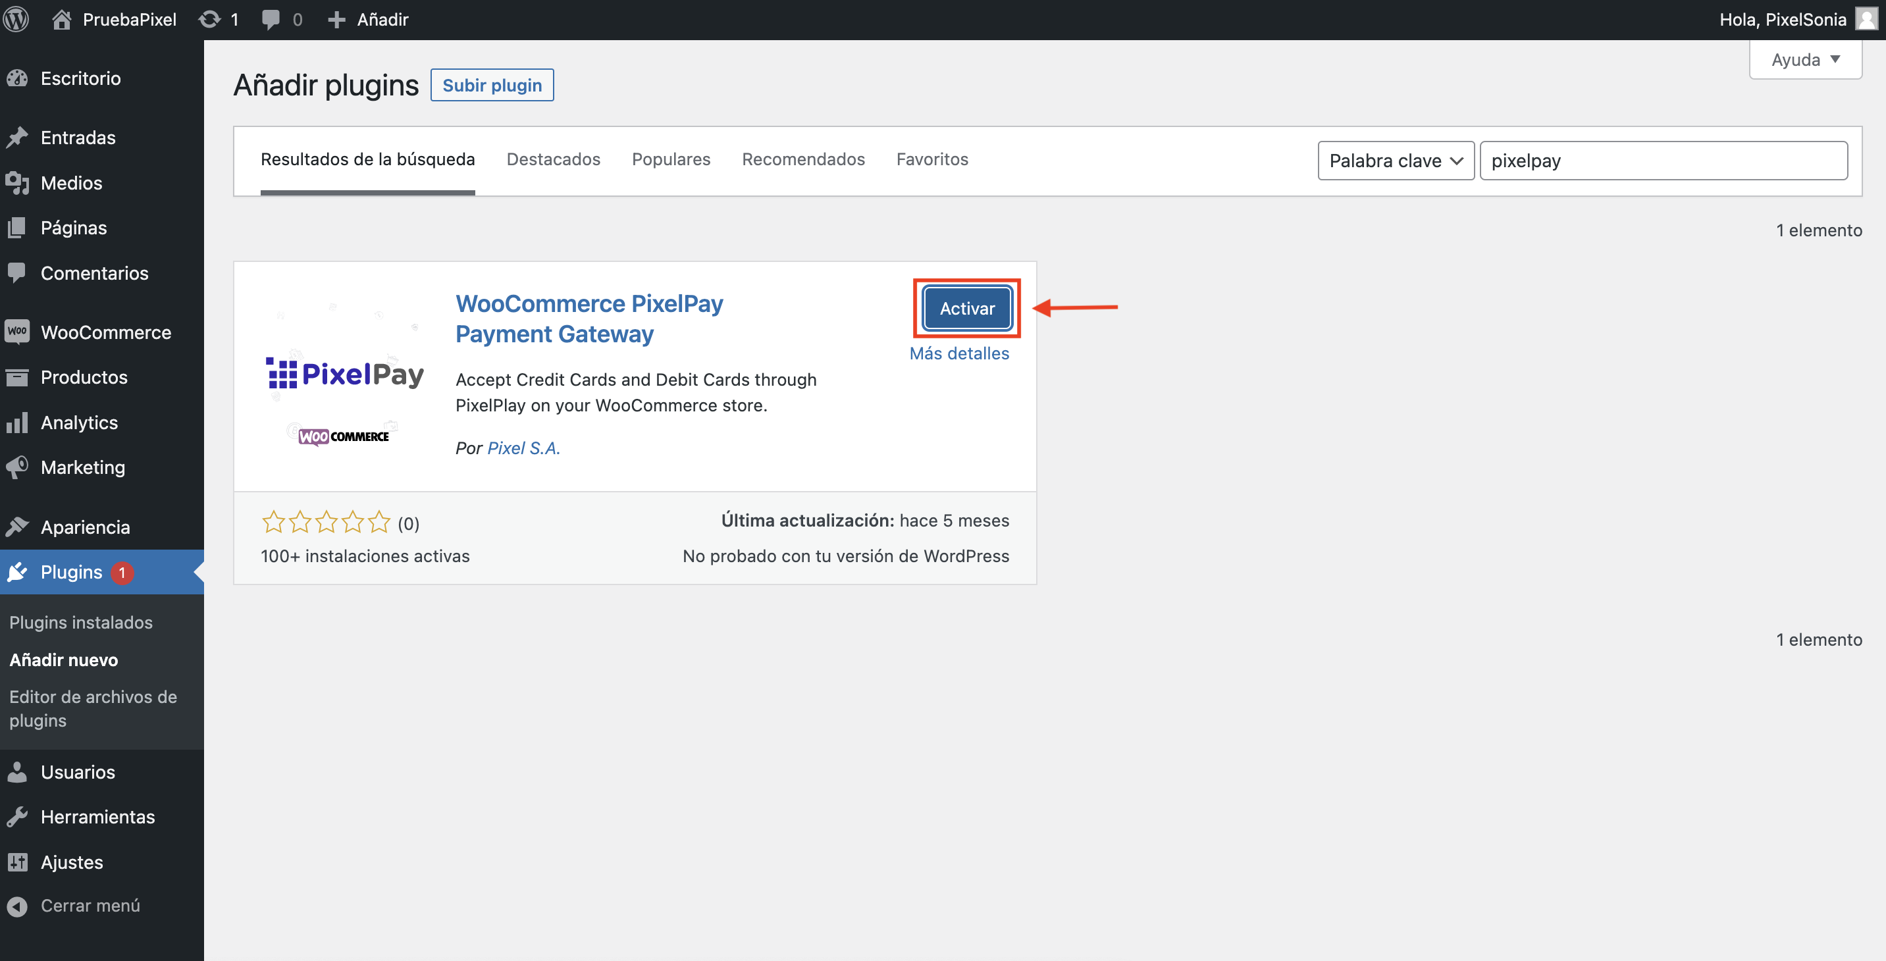Click the Plugins update count badge
Image resolution: width=1886 pixels, height=961 pixels.
(x=122, y=573)
